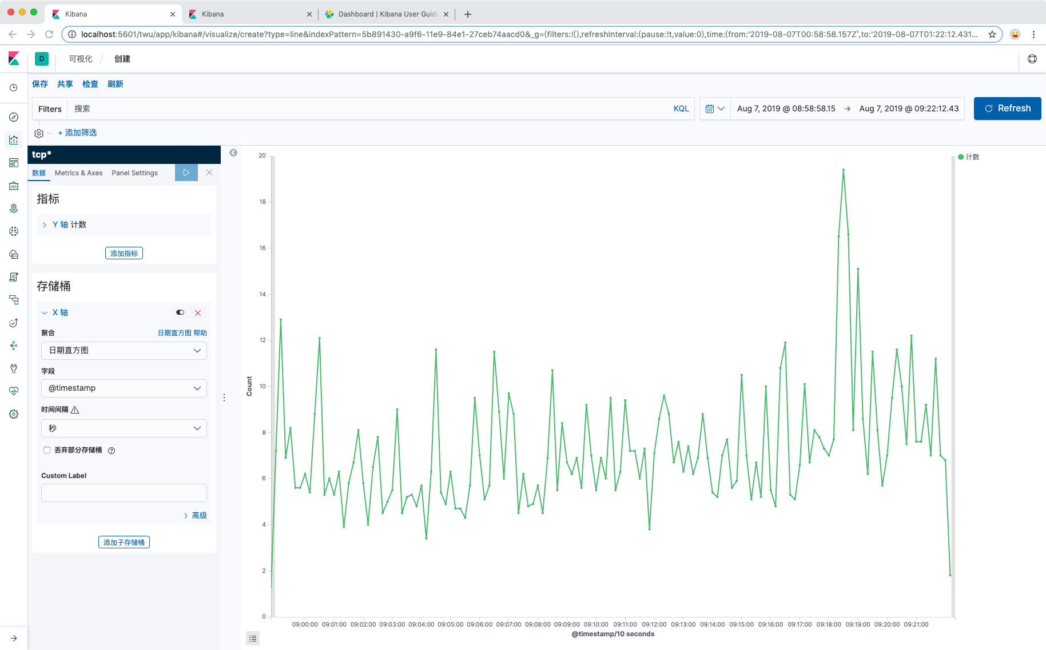This screenshot has width=1046, height=650.
Task: Open the @timestamp field dropdown
Action: coord(124,388)
